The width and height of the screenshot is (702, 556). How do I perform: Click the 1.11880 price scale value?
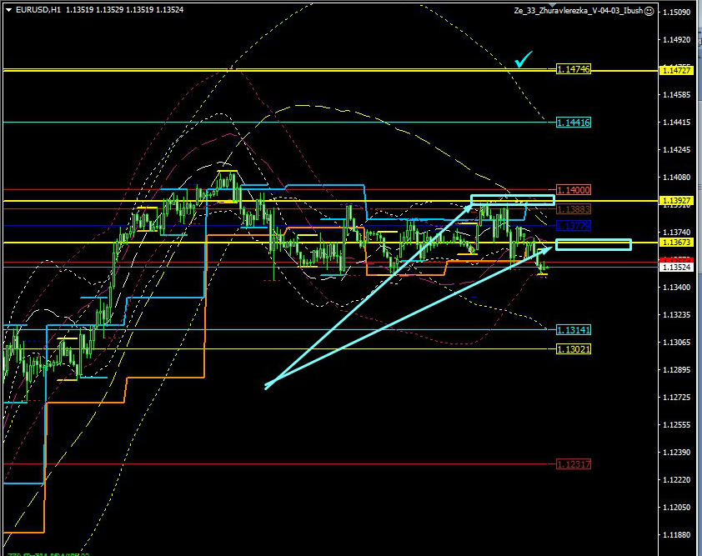(676, 535)
